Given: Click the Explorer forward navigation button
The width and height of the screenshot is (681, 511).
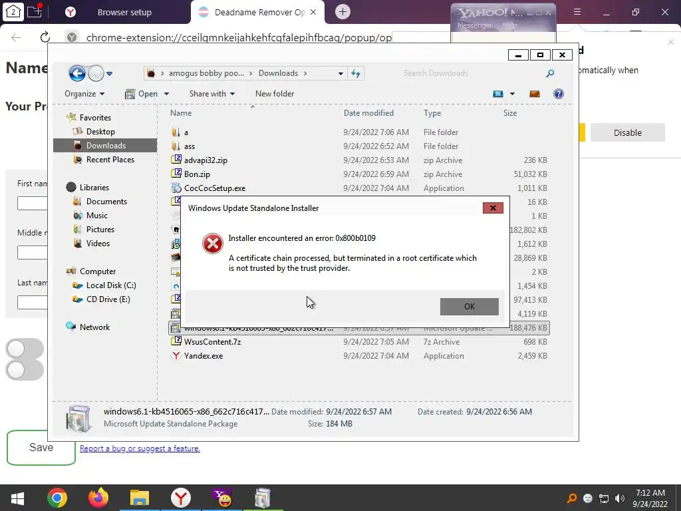Looking at the screenshot, I should [x=96, y=73].
